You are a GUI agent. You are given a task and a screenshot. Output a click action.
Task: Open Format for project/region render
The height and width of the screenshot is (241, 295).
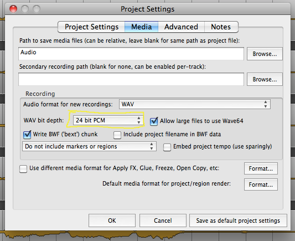point(261,184)
